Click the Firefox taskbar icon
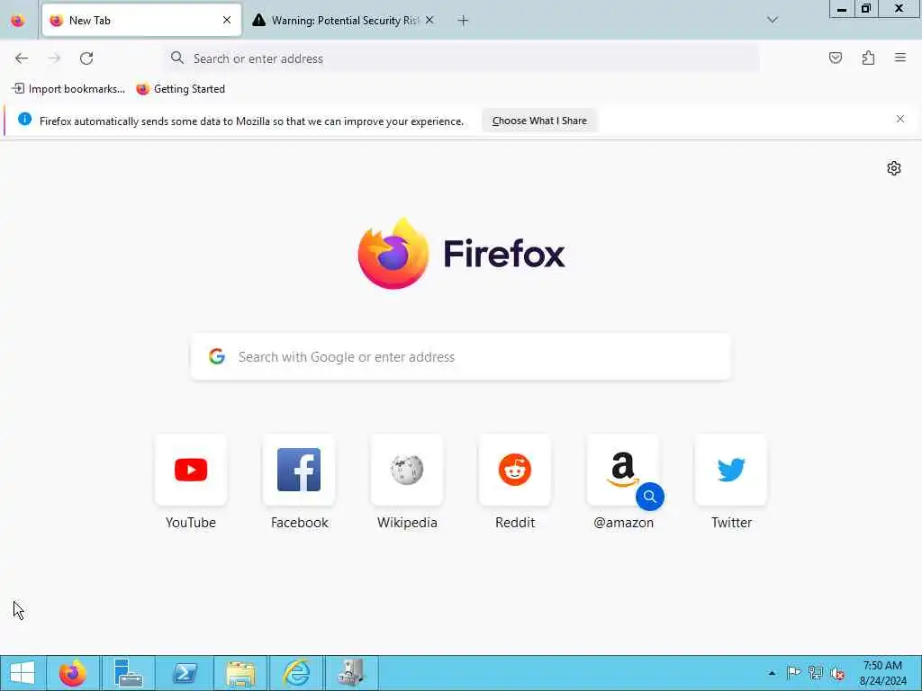 pos(72,673)
